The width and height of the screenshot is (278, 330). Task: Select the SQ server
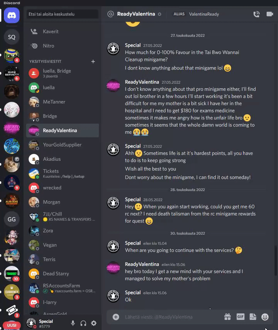(x=12, y=37)
